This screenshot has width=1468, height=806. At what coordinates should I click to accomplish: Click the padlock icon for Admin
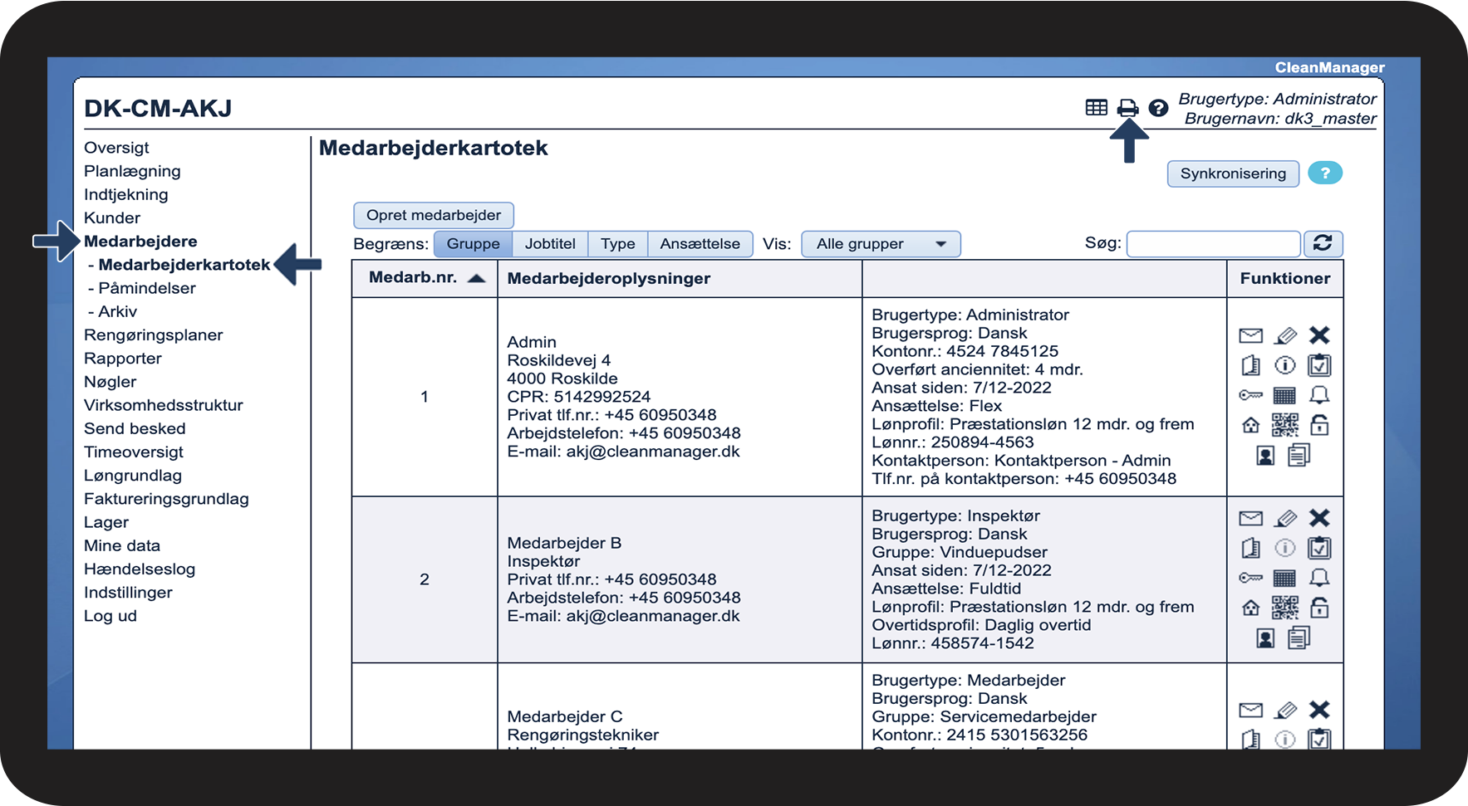1319,425
